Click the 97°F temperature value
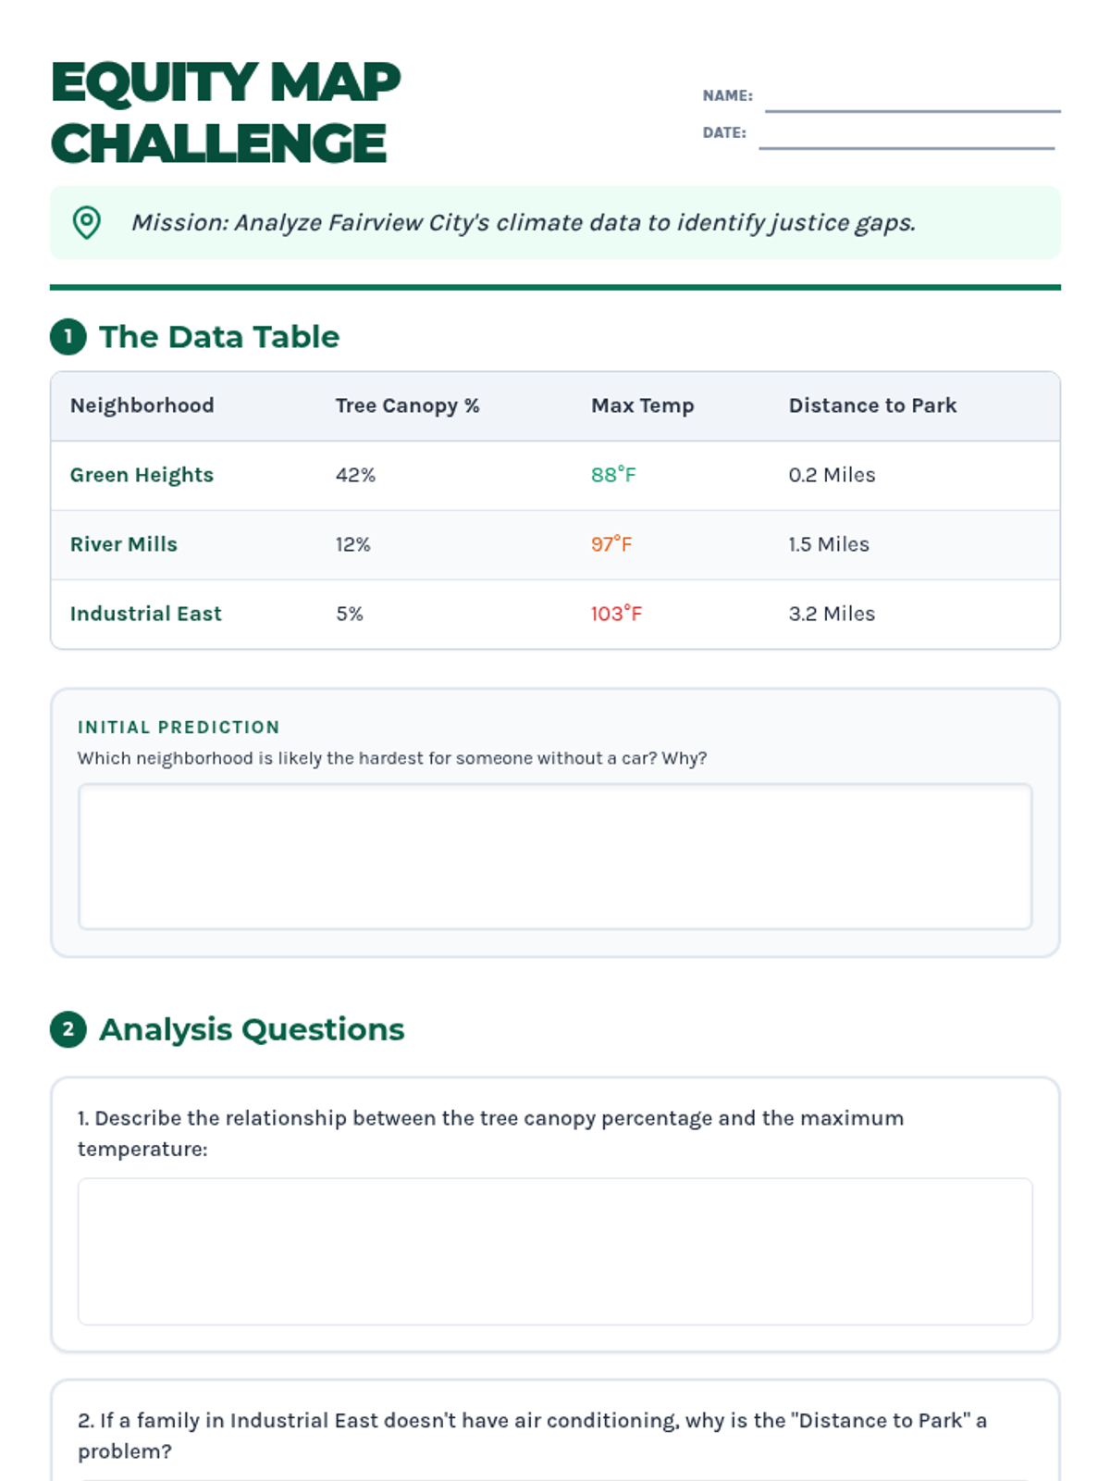Screen dimensions: 1110x1481 tap(611, 544)
